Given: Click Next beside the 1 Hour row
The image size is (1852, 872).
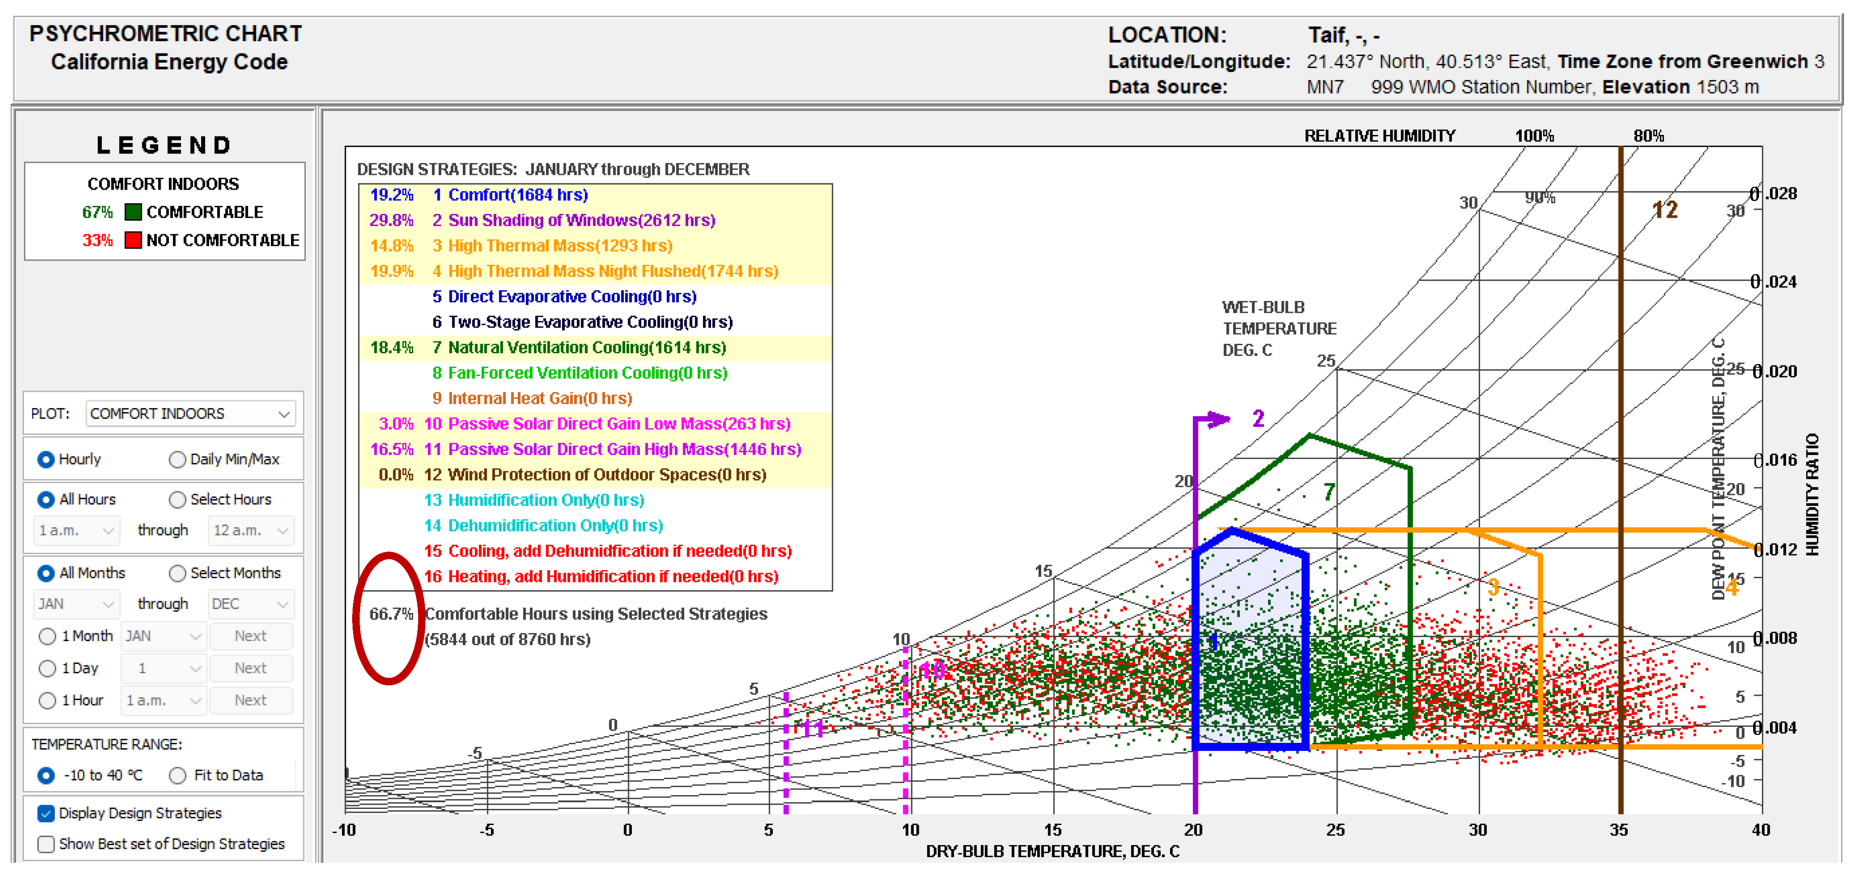Looking at the screenshot, I should [x=250, y=700].
